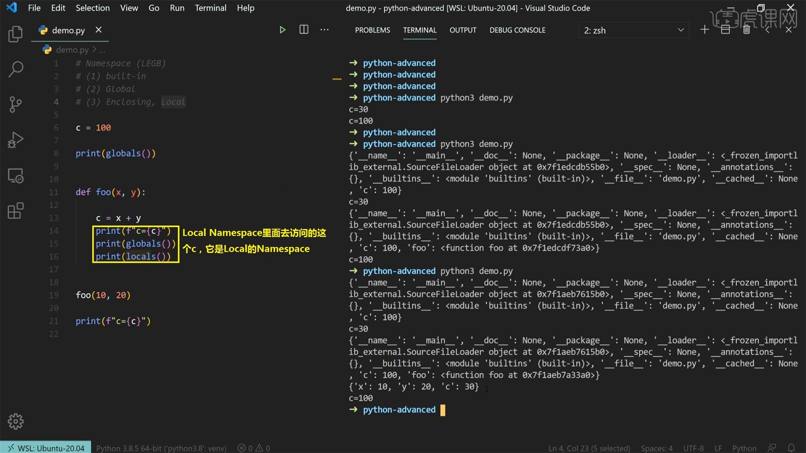Open a new terminal
Image resolution: width=806 pixels, height=453 pixels.
click(x=704, y=29)
